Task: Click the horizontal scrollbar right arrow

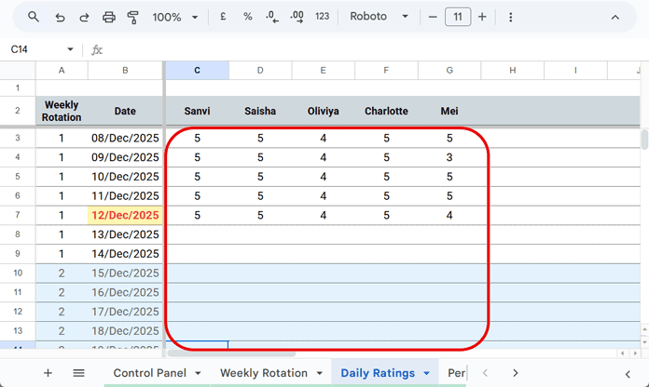Action: [x=635, y=354]
